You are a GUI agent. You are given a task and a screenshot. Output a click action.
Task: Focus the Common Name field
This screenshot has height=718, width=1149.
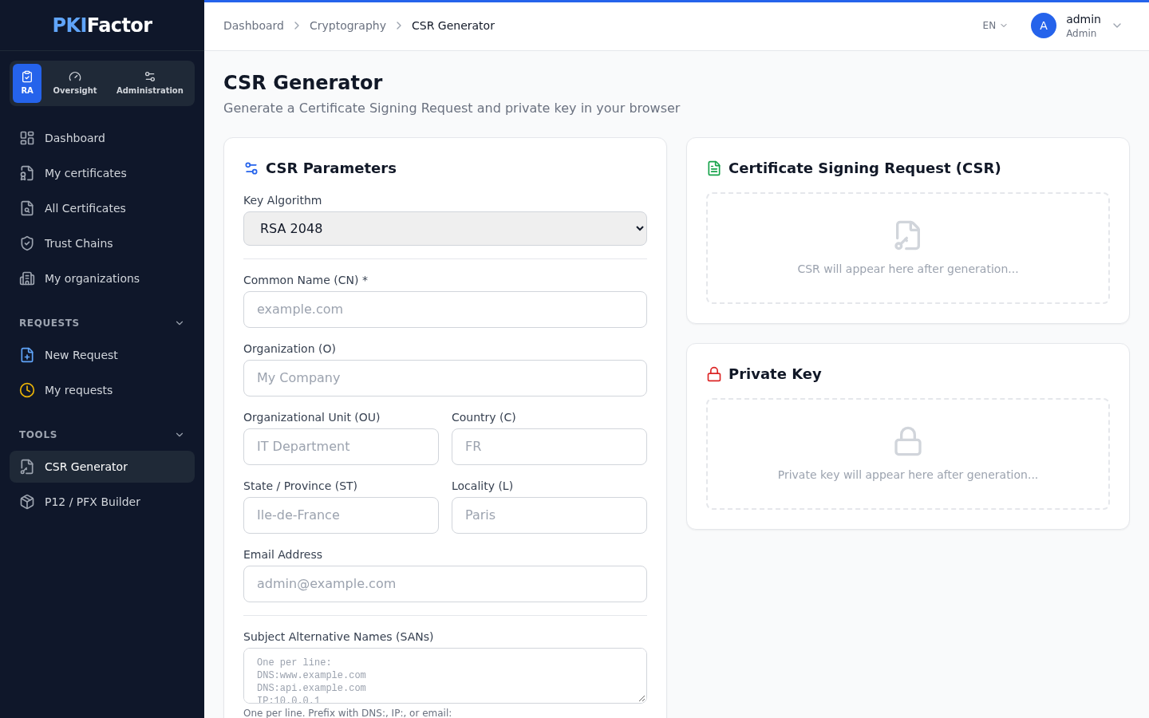click(445, 310)
